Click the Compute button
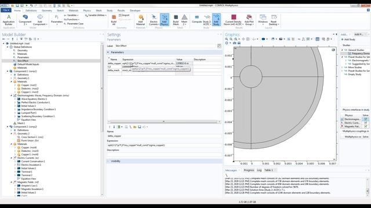 [x=197, y=19]
